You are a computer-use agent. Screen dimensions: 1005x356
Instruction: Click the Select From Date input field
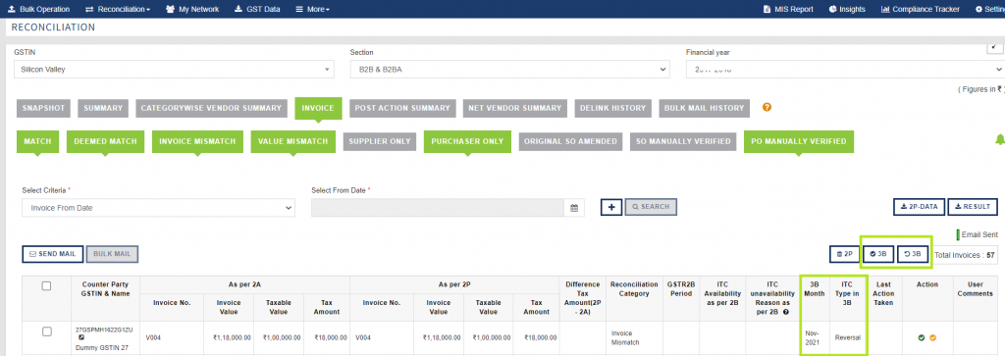point(438,208)
